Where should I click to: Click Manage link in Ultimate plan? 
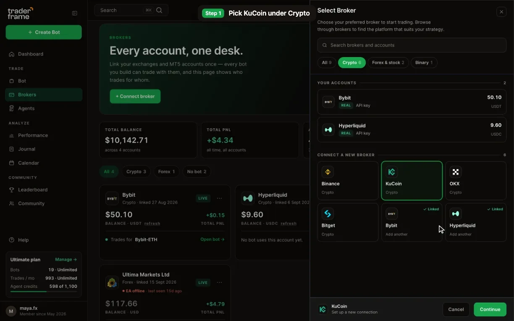(66, 260)
